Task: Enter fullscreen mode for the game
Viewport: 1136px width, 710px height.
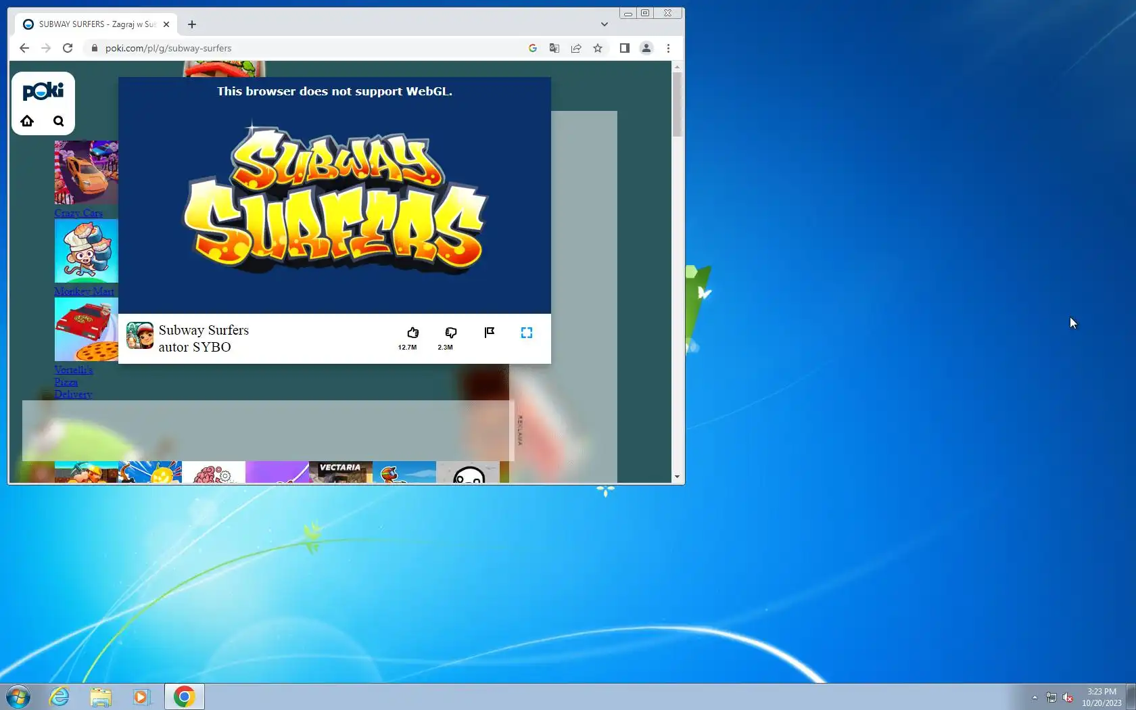Action: (x=527, y=333)
